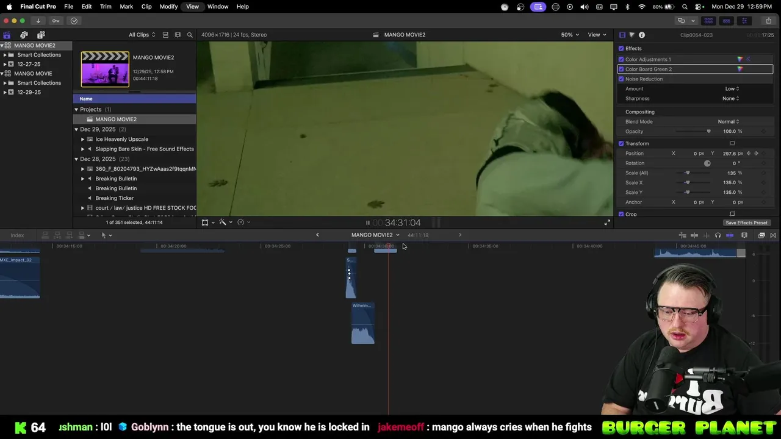The image size is (781, 439).
Task: Go back in timeline history arrow
Action: pos(317,235)
